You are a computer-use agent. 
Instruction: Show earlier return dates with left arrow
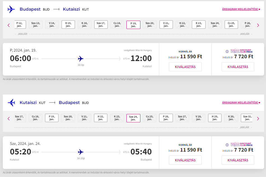pyautogui.click(x=9, y=118)
